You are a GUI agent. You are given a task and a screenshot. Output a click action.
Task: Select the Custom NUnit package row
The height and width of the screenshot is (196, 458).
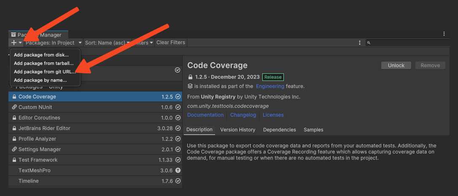coord(95,107)
